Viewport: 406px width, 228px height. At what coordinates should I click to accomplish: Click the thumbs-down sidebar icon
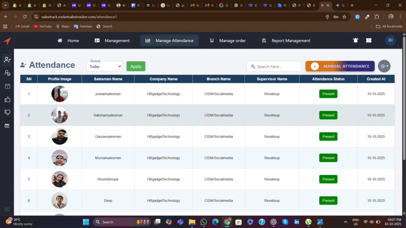[7, 112]
